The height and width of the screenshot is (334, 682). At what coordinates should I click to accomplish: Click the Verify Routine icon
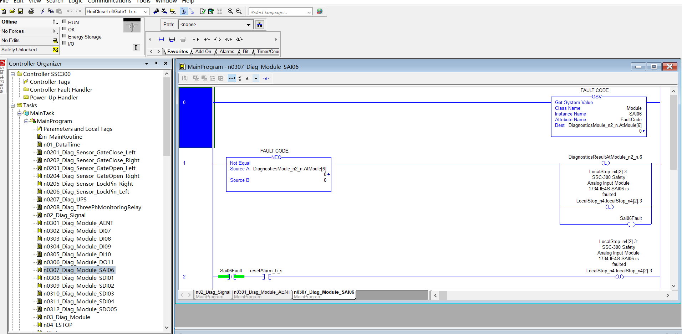tap(203, 11)
